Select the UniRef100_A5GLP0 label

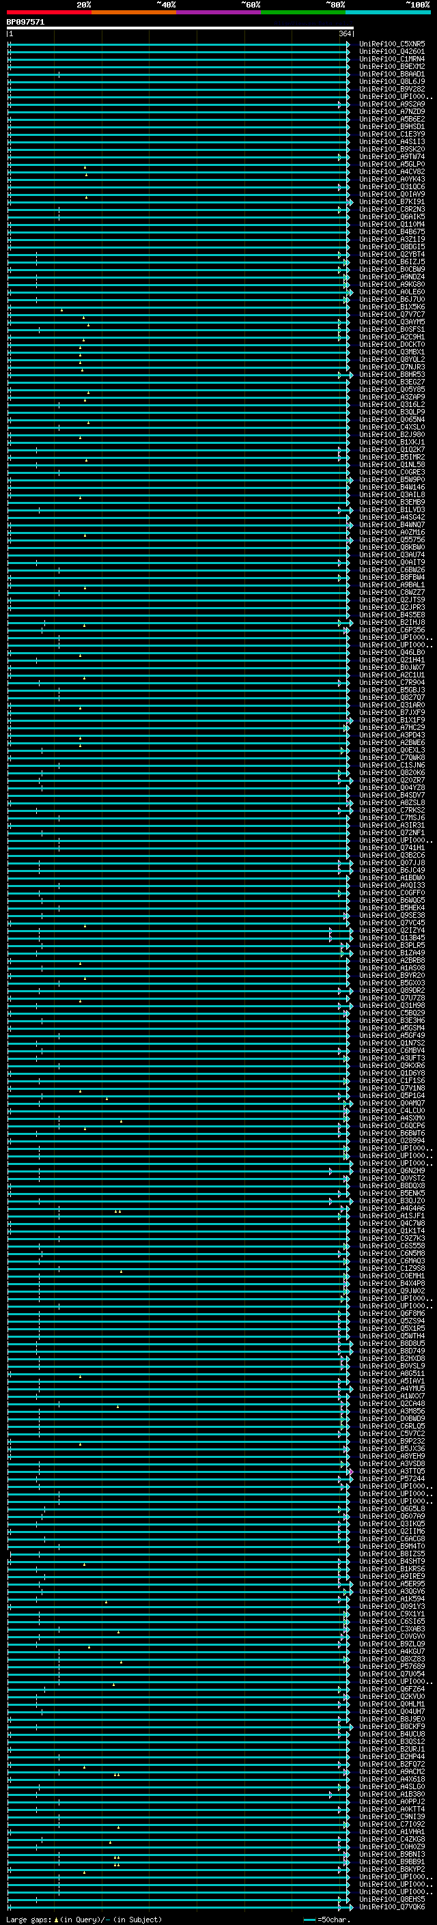point(392,164)
